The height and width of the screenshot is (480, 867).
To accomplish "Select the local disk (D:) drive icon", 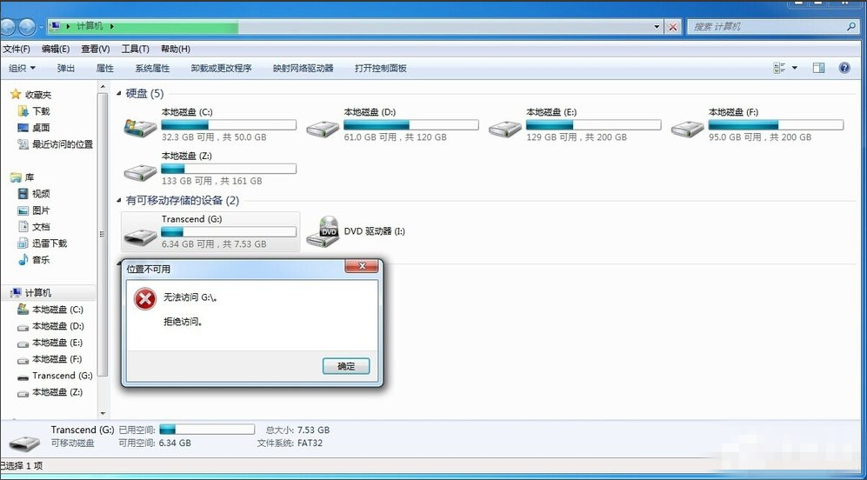I will 322,127.
